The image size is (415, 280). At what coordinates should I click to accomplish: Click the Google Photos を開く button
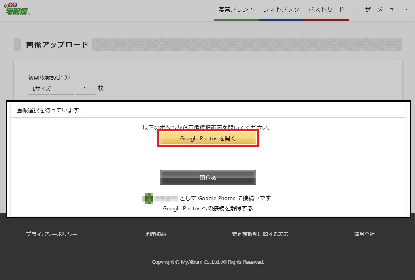coord(208,138)
